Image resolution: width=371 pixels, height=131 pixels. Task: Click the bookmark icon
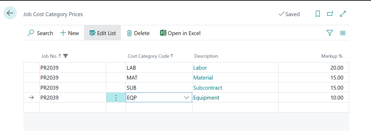[318, 14]
